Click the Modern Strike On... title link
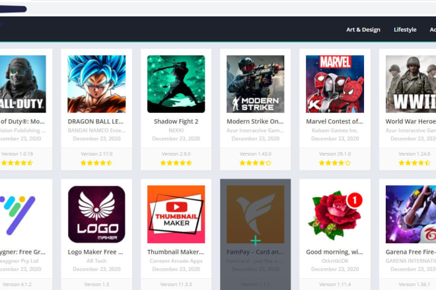The width and height of the screenshot is (436, 290). tap(255, 121)
